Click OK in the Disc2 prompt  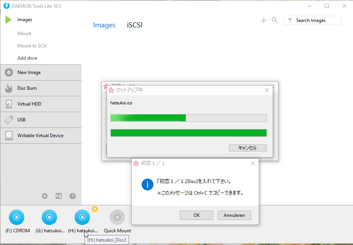click(x=197, y=215)
